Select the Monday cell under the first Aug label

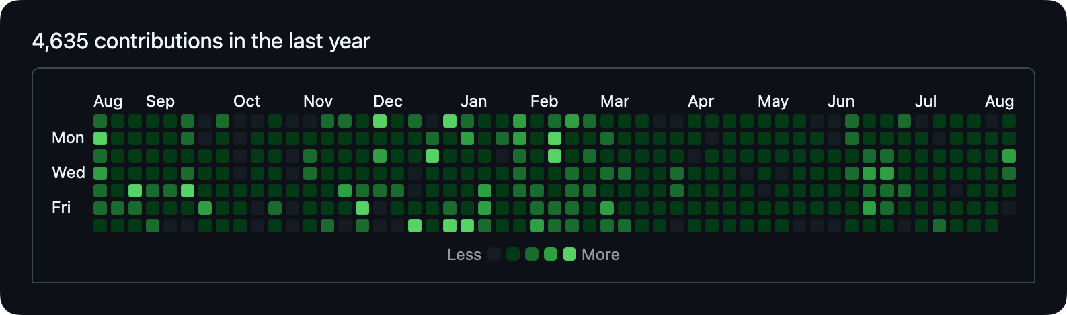point(100,138)
